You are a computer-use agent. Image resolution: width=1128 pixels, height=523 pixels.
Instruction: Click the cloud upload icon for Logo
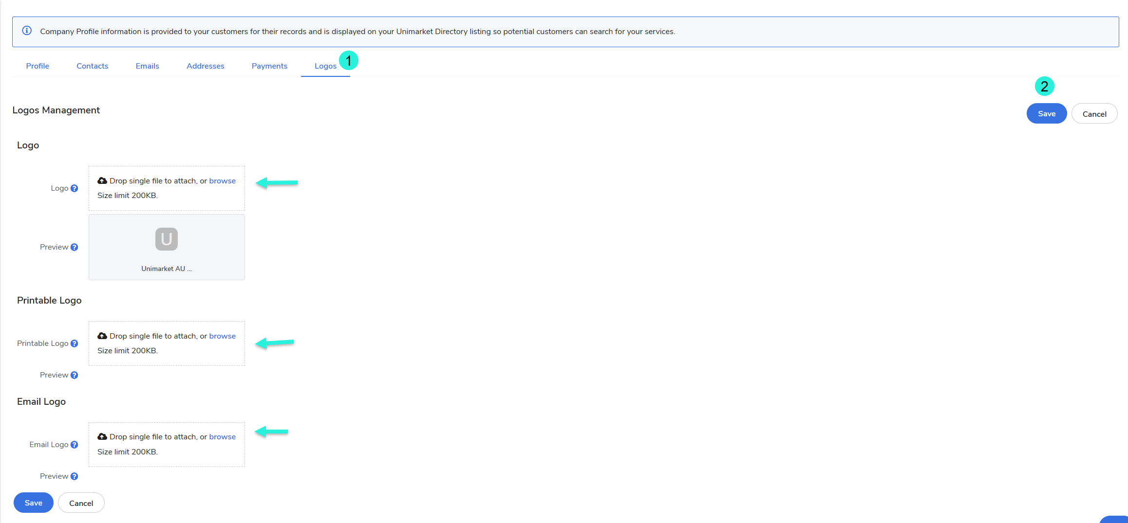click(102, 180)
